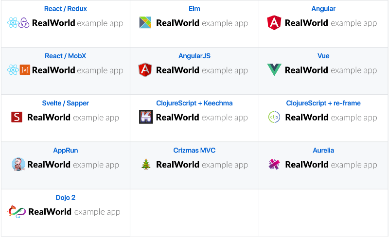The height and width of the screenshot is (237, 389).
Task: Click the purple Redux logo icon
Action: point(24,22)
